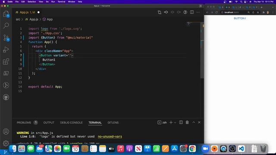Open the View menu
Image resolution: width=276 pixels, height=155 pixels.
[x=41, y=2]
